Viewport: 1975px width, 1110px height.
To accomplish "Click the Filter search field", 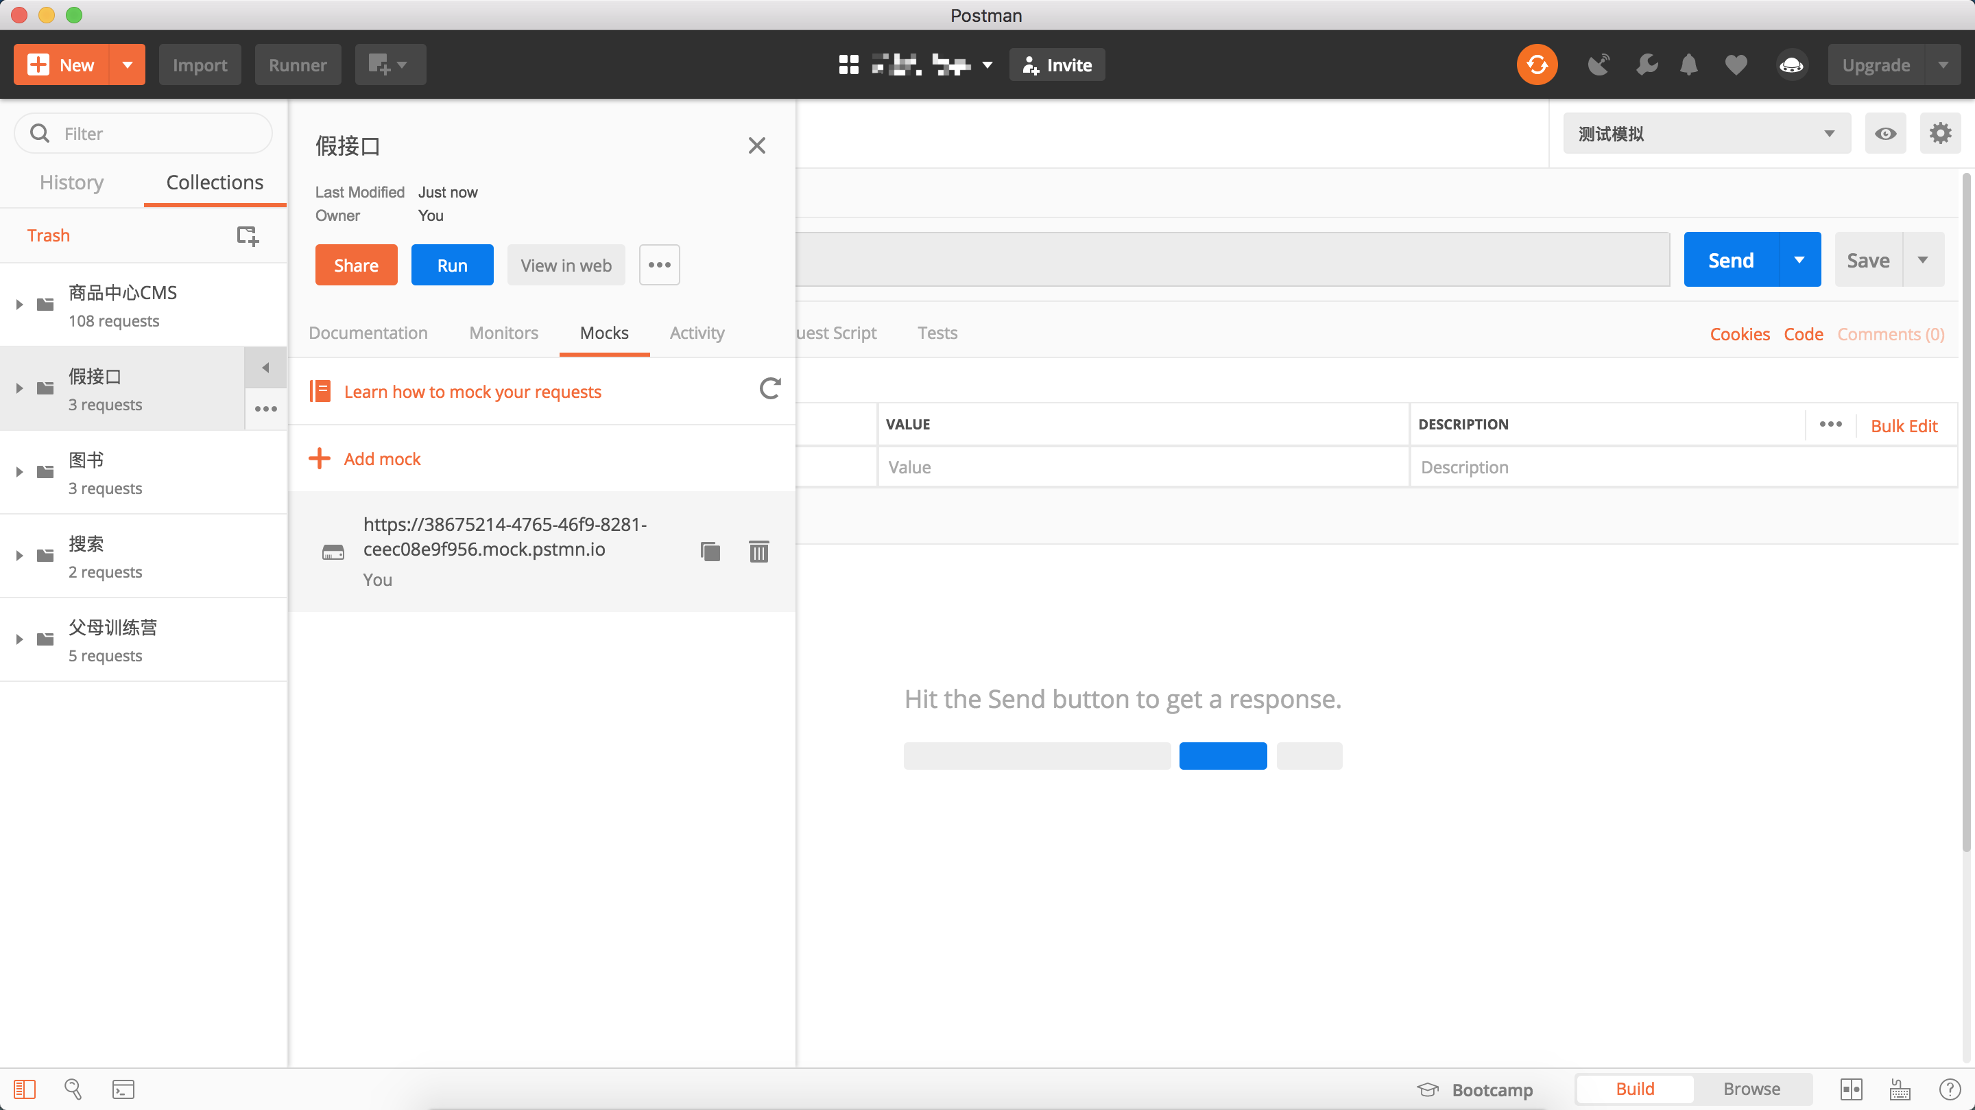I will (143, 134).
